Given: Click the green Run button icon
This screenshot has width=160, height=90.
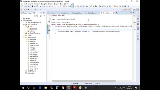Looking at the screenshot, I should 91,6.
